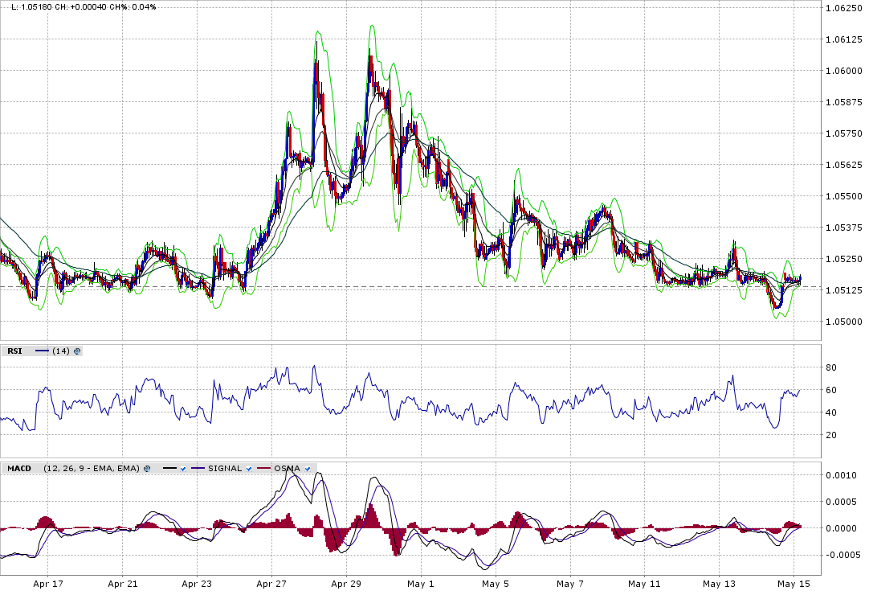Viewport: 869px width, 595px height.
Task: Toggle the SIGNAL line checkbox
Action: [249, 469]
